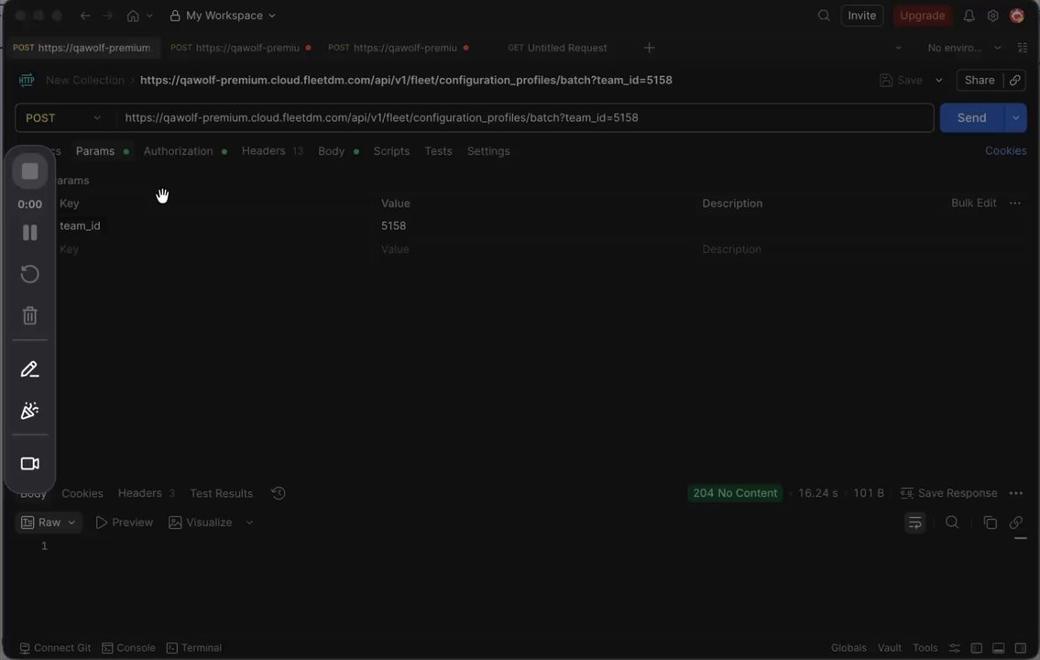Copy response link icon
1040x660 pixels.
click(1015, 522)
